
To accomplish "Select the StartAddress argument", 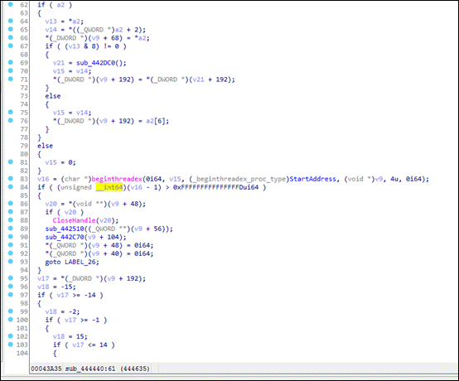I will point(312,179).
